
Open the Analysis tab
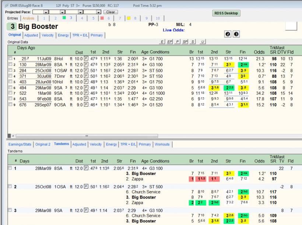(28, 18)
